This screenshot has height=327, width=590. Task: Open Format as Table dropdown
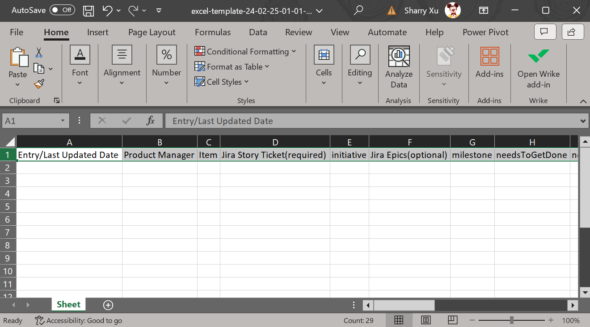[x=232, y=66]
